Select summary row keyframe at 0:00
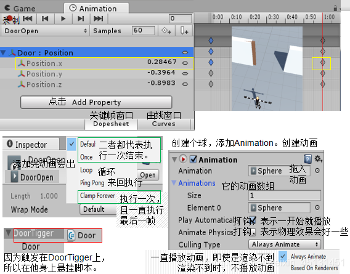The width and height of the screenshot is (350, 274). point(211,41)
